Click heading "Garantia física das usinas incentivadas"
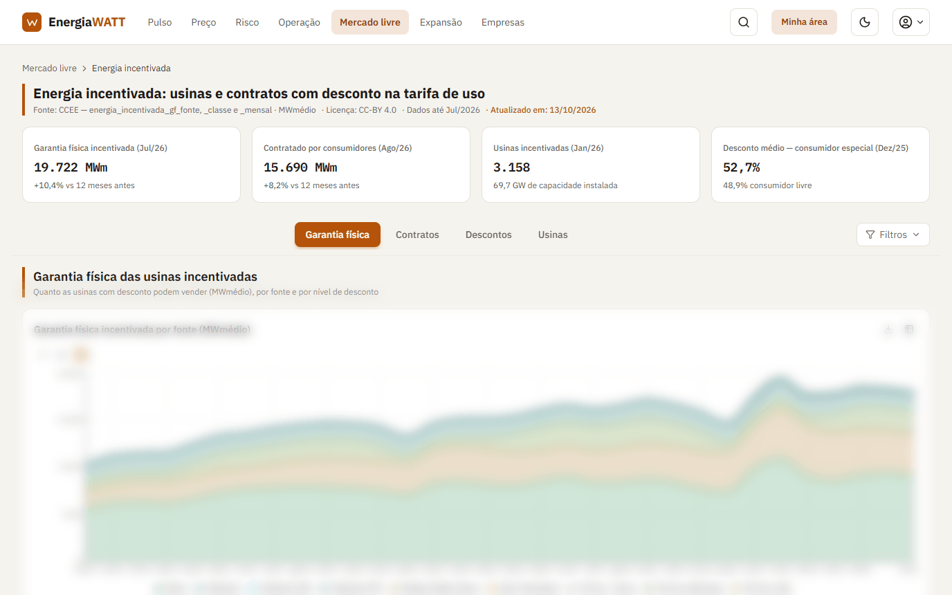The height and width of the screenshot is (595, 952). click(145, 277)
